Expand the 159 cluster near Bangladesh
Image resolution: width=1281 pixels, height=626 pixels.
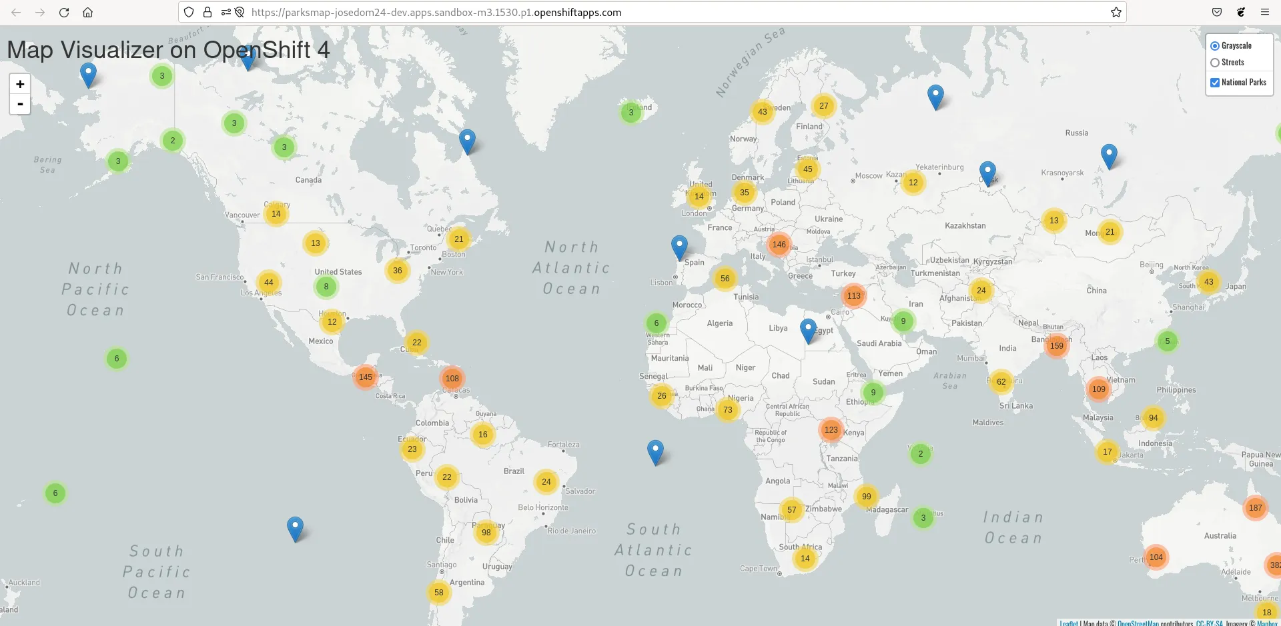[x=1056, y=346]
